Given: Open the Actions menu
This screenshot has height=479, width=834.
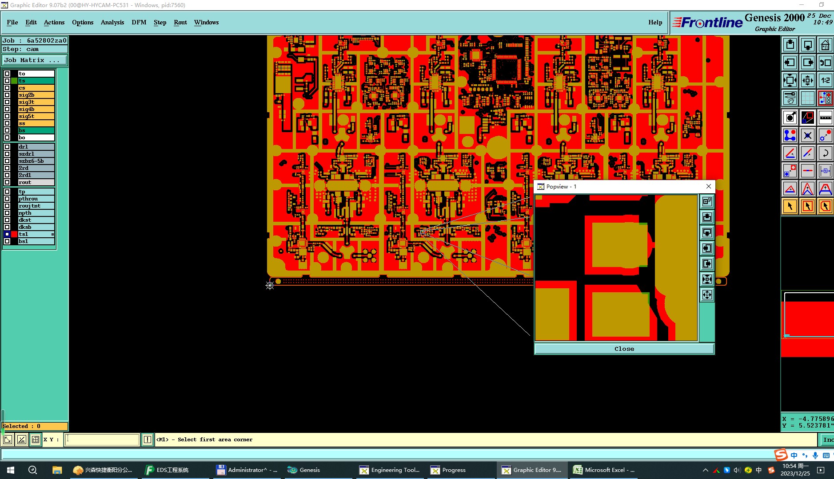Looking at the screenshot, I should point(54,22).
